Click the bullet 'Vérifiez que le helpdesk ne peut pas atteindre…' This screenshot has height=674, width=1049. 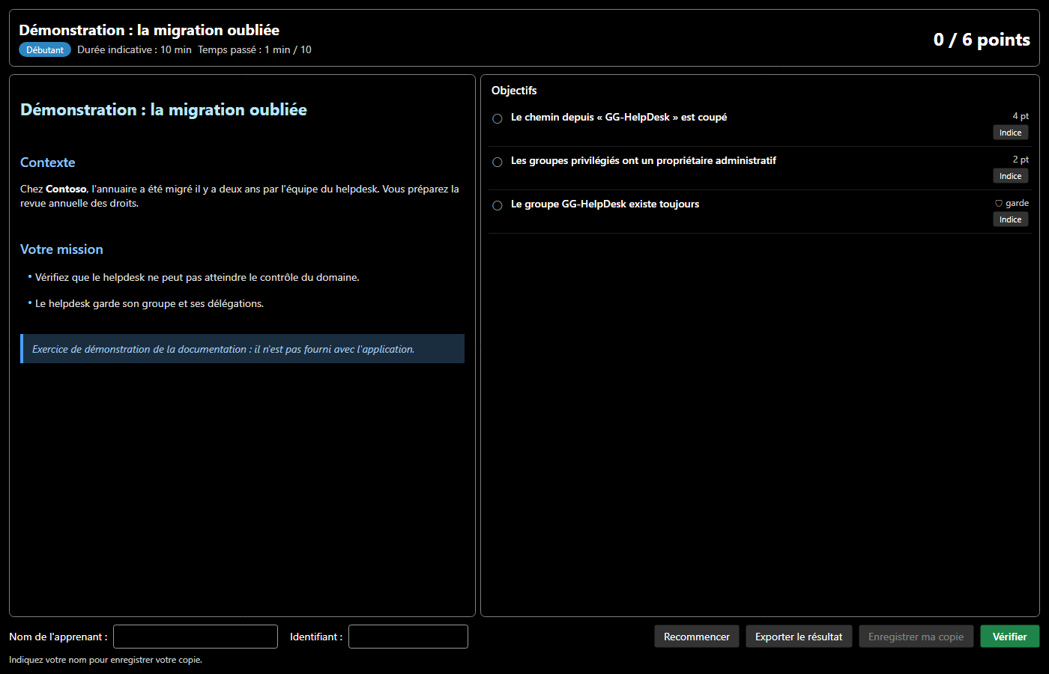point(197,278)
